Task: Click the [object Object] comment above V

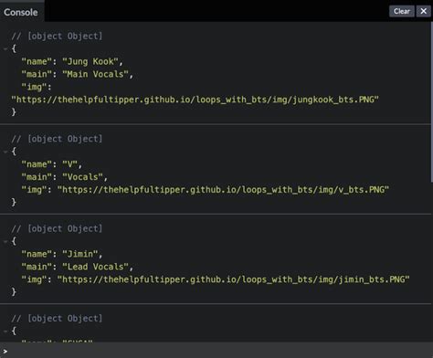Action: tap(57, 139)
